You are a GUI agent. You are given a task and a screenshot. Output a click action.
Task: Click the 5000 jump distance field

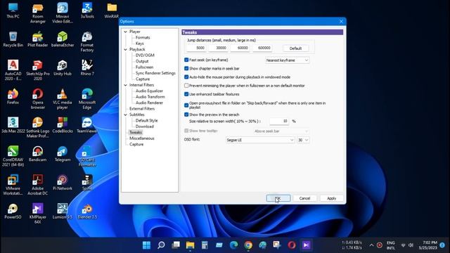pos(196,48)
